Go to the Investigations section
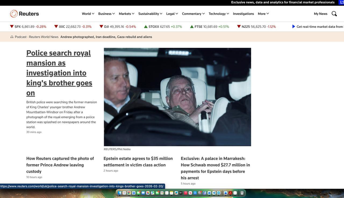 [x=243, y=14]
